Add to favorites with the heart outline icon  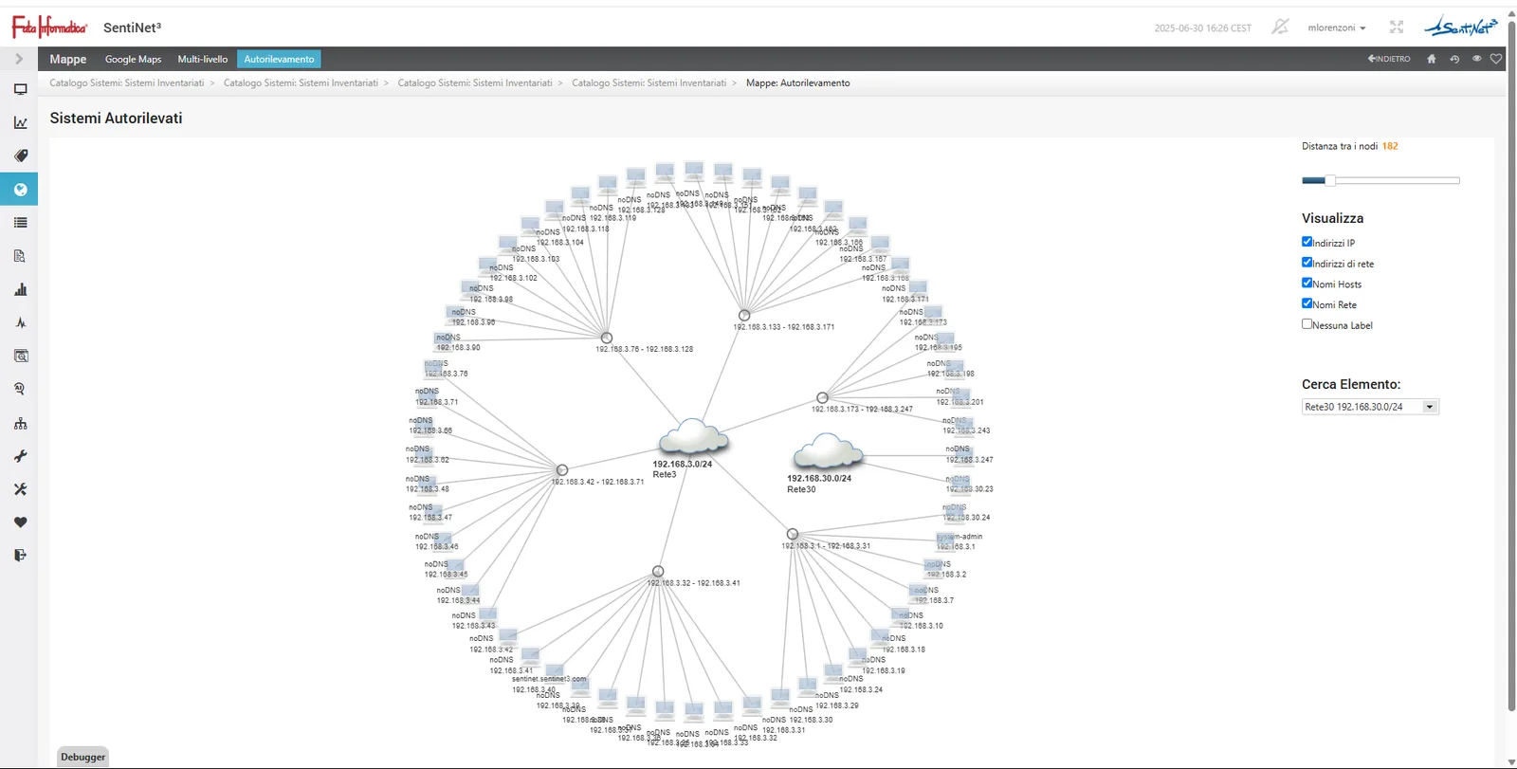[x=1496, y=59]
